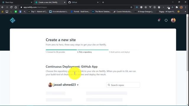This screenshot has height=106, width=189.
Task: Click the lock icon in the address bar
Action: (21, 7)
